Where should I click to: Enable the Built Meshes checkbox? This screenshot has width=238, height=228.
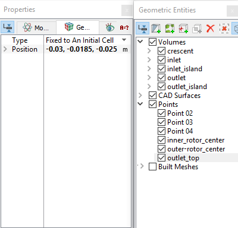tap(152, 167)
